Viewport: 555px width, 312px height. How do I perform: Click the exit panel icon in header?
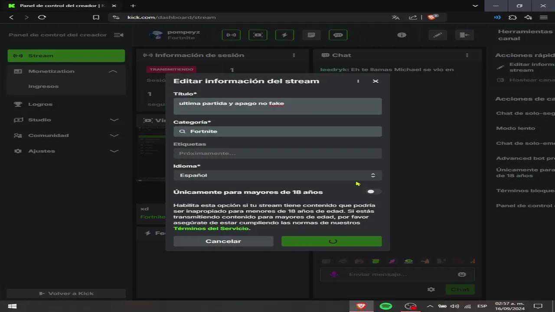point(464,35)
